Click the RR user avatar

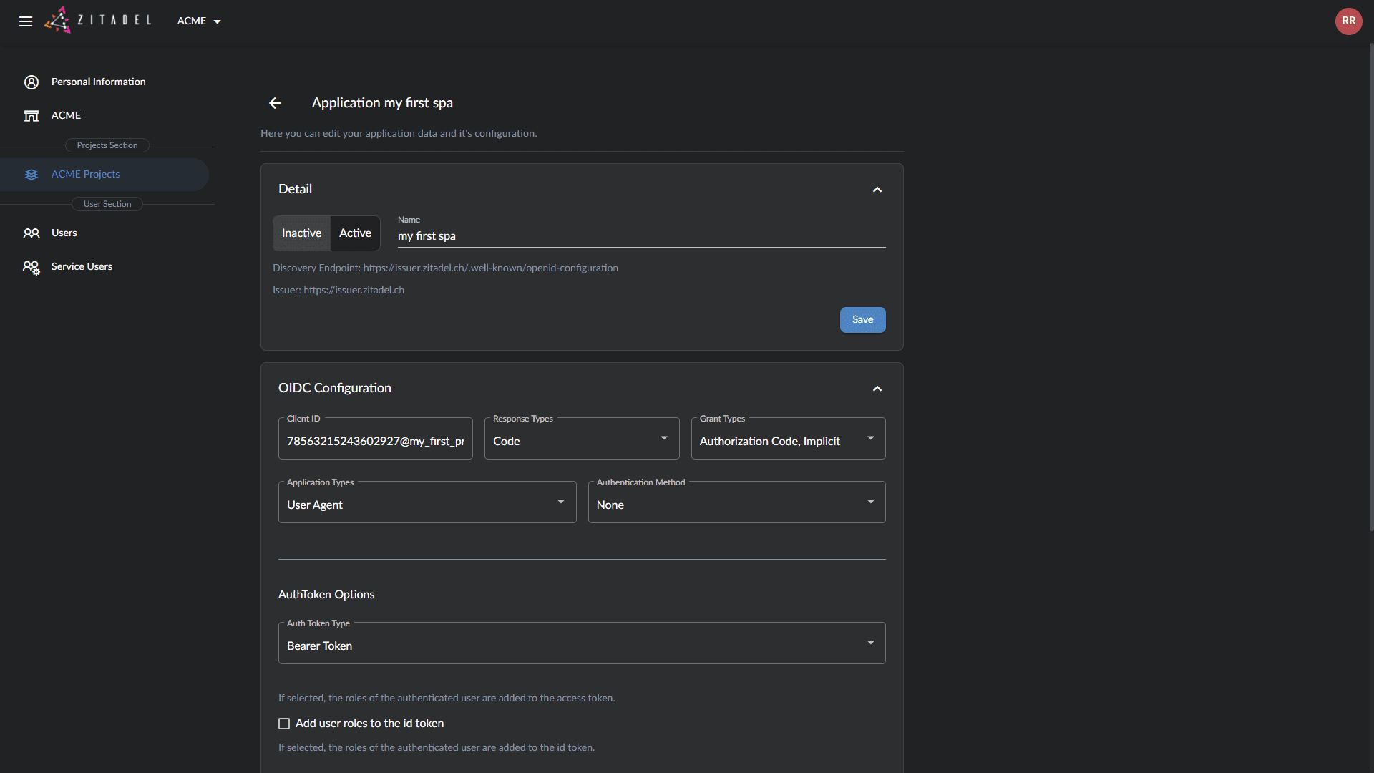pos(1348,21)
